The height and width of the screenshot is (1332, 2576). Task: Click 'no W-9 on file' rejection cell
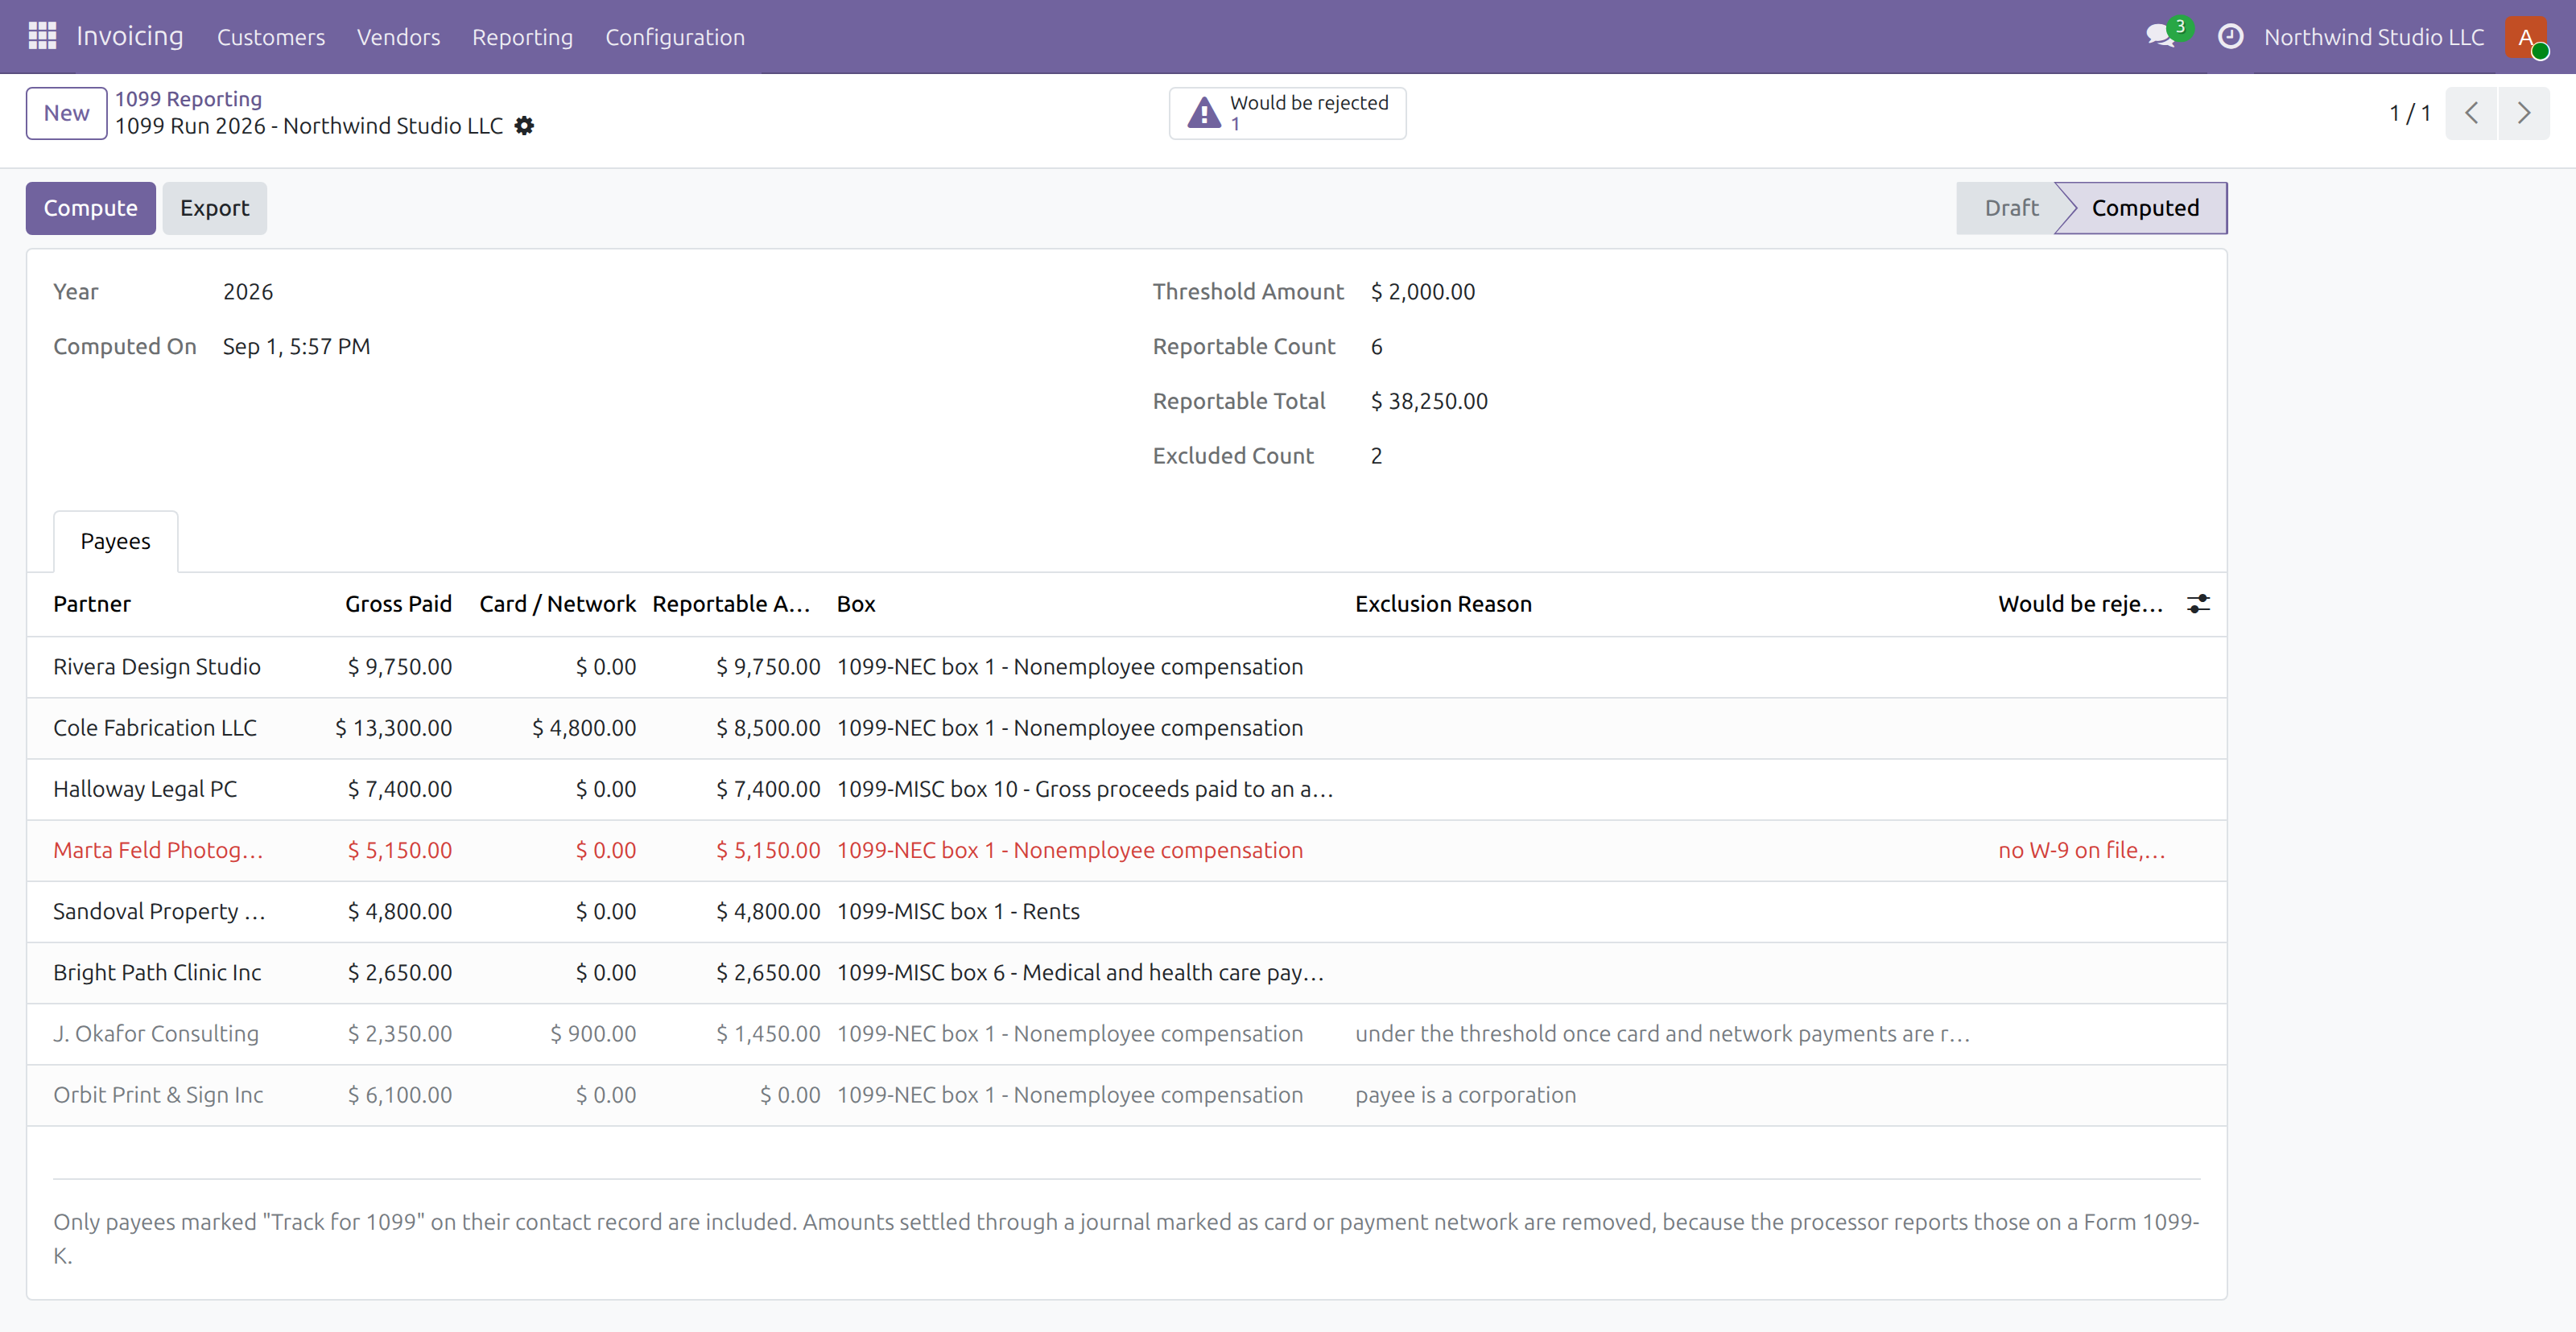[x=2081, y=850]
